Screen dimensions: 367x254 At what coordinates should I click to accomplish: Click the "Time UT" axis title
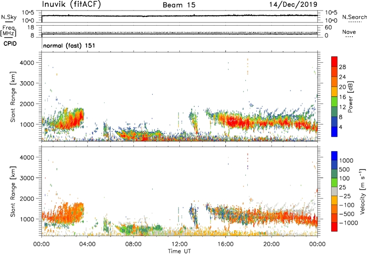(179, 251)
